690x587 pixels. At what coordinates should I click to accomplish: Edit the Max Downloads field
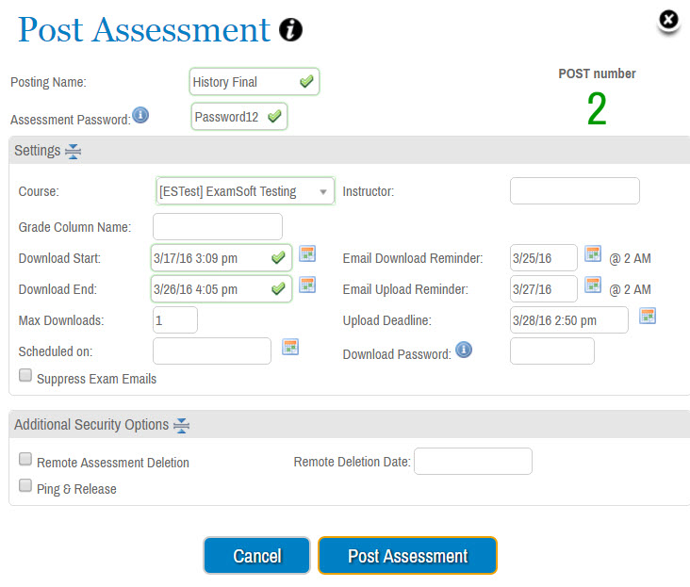175,319
